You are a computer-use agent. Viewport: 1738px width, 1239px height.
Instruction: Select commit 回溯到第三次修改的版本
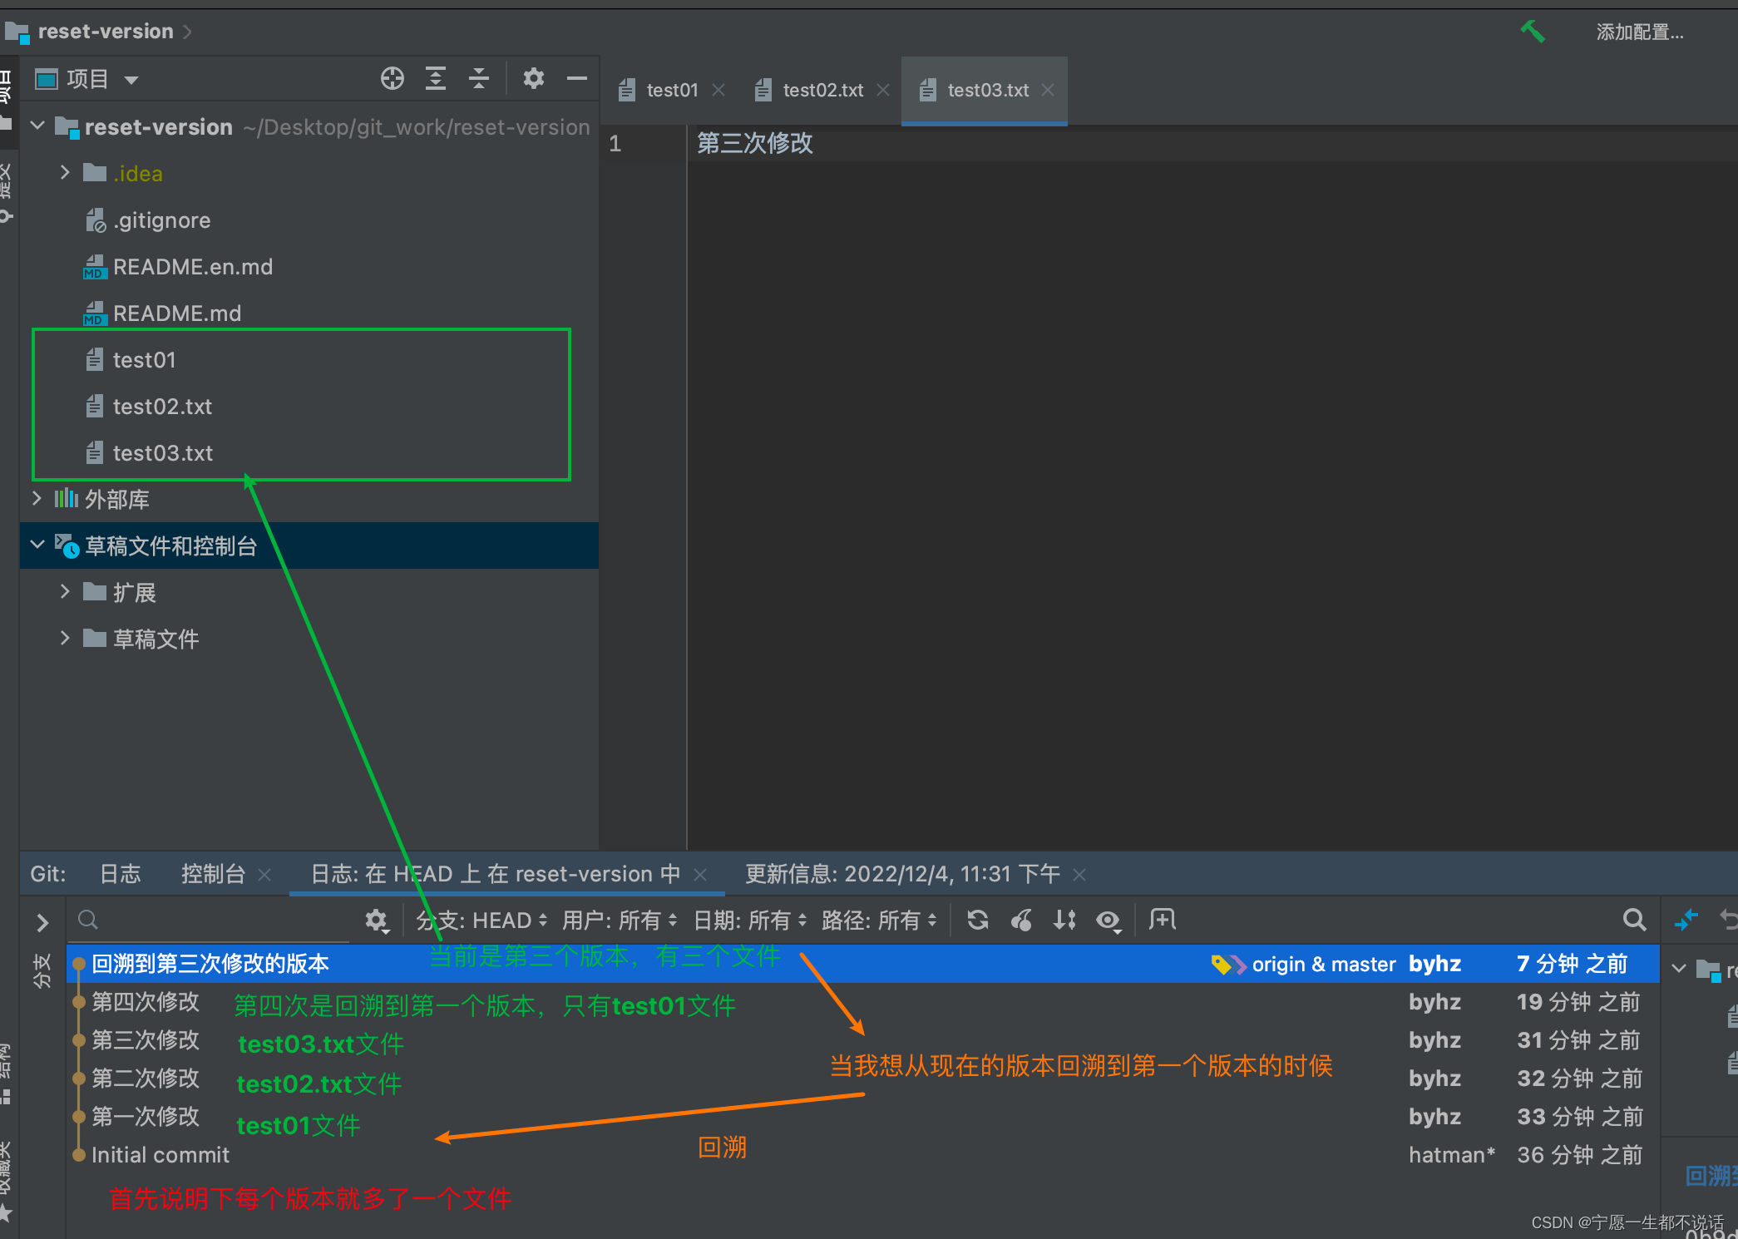pos(863,964)
